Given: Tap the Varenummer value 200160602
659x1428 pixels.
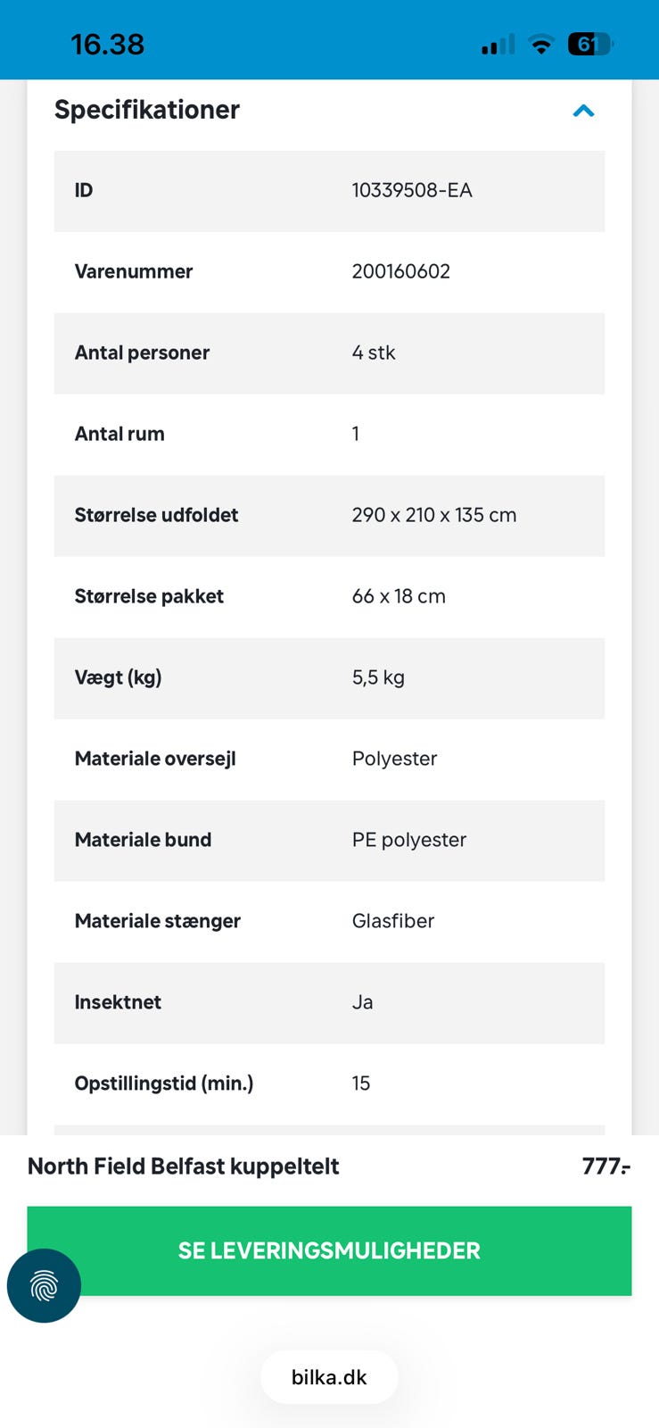Looking at the screenshot, I should (x=400, y=271).
